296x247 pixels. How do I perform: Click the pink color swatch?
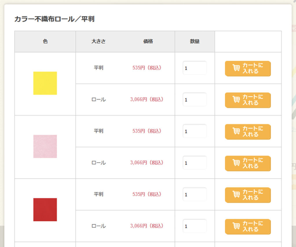pyautogui.click(x=45, y=146)
